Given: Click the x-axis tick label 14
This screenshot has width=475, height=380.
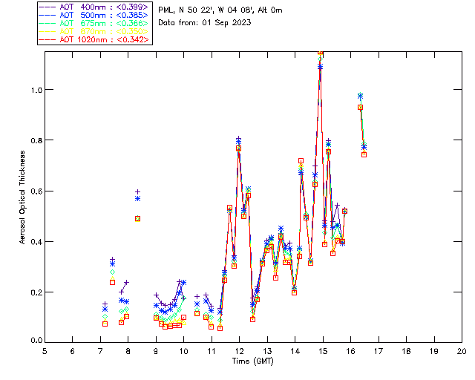Looking at the screenshot, I should 295,351.
